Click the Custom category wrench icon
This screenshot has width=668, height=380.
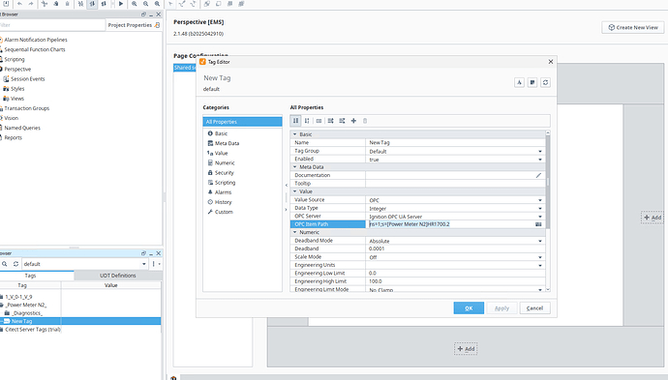210,212
